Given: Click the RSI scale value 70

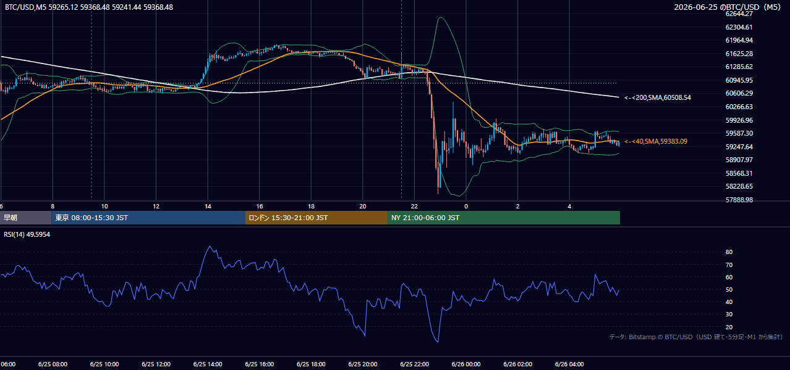Looking at the screenshot, I should [729, 265].
